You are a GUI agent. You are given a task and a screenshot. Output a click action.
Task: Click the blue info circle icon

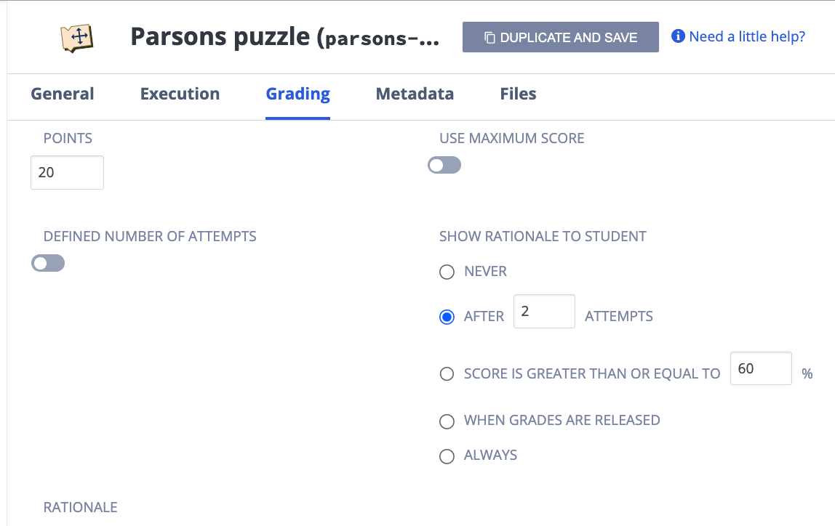(678, 36)
